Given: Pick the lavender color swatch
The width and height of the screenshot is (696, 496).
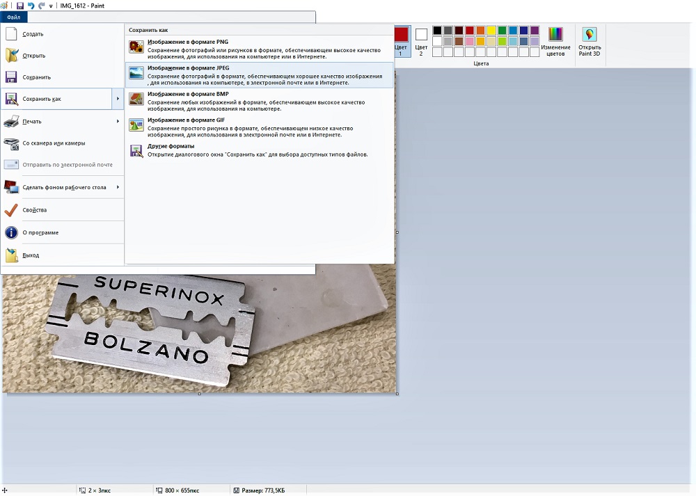Looking at the screenshot, I should tap(535, 41).
